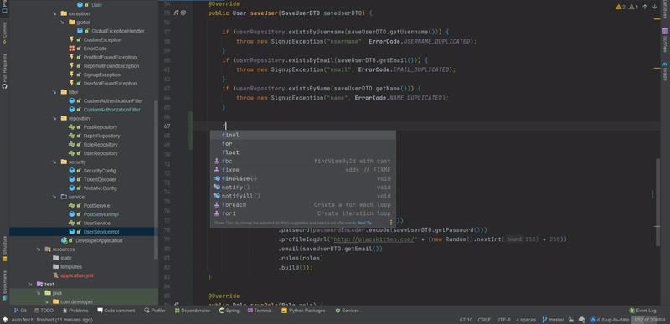The height and width of the screenshot is (324, 670).
Task: Select 'fori' iteration loop suggestion
Action: 303,213
